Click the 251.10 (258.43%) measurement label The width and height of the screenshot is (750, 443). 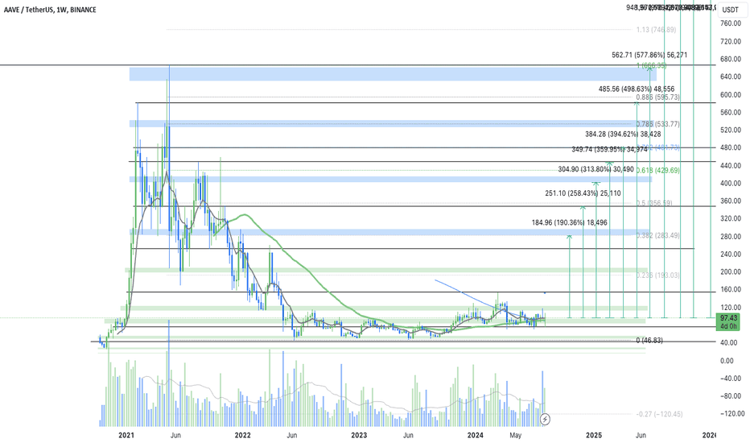pos(583,193)
